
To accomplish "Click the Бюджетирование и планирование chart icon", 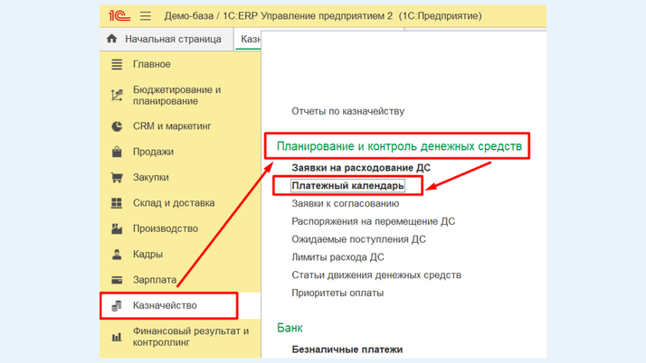I will [117, 96].
